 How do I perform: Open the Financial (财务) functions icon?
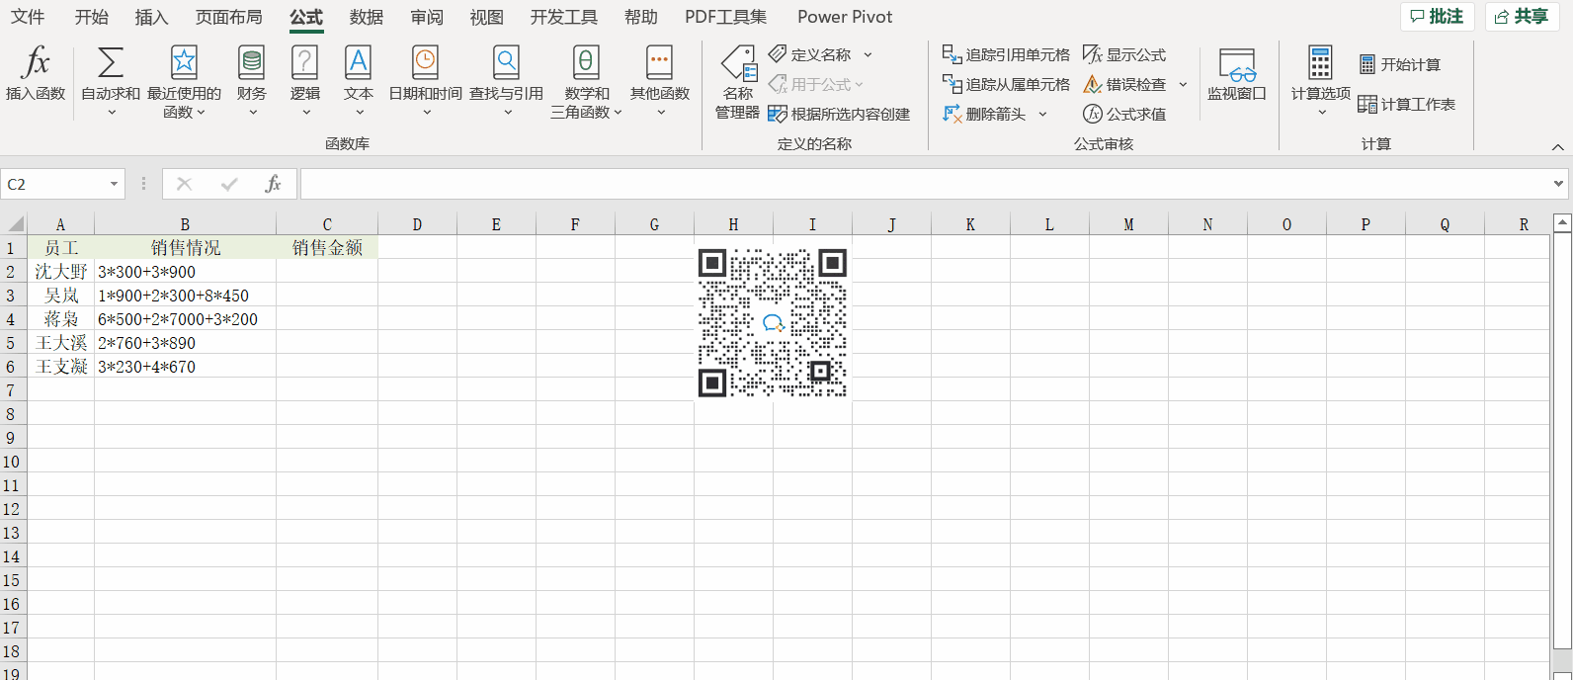point(251,63)
